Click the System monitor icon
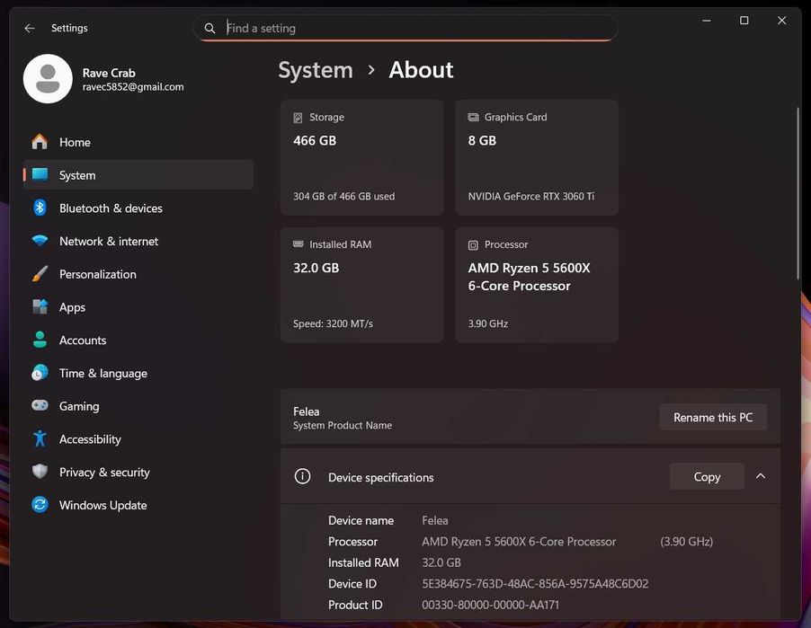Image resolution: width=811 pixels, height=628 pixels. pyautogui.click(x=40, y=174)
